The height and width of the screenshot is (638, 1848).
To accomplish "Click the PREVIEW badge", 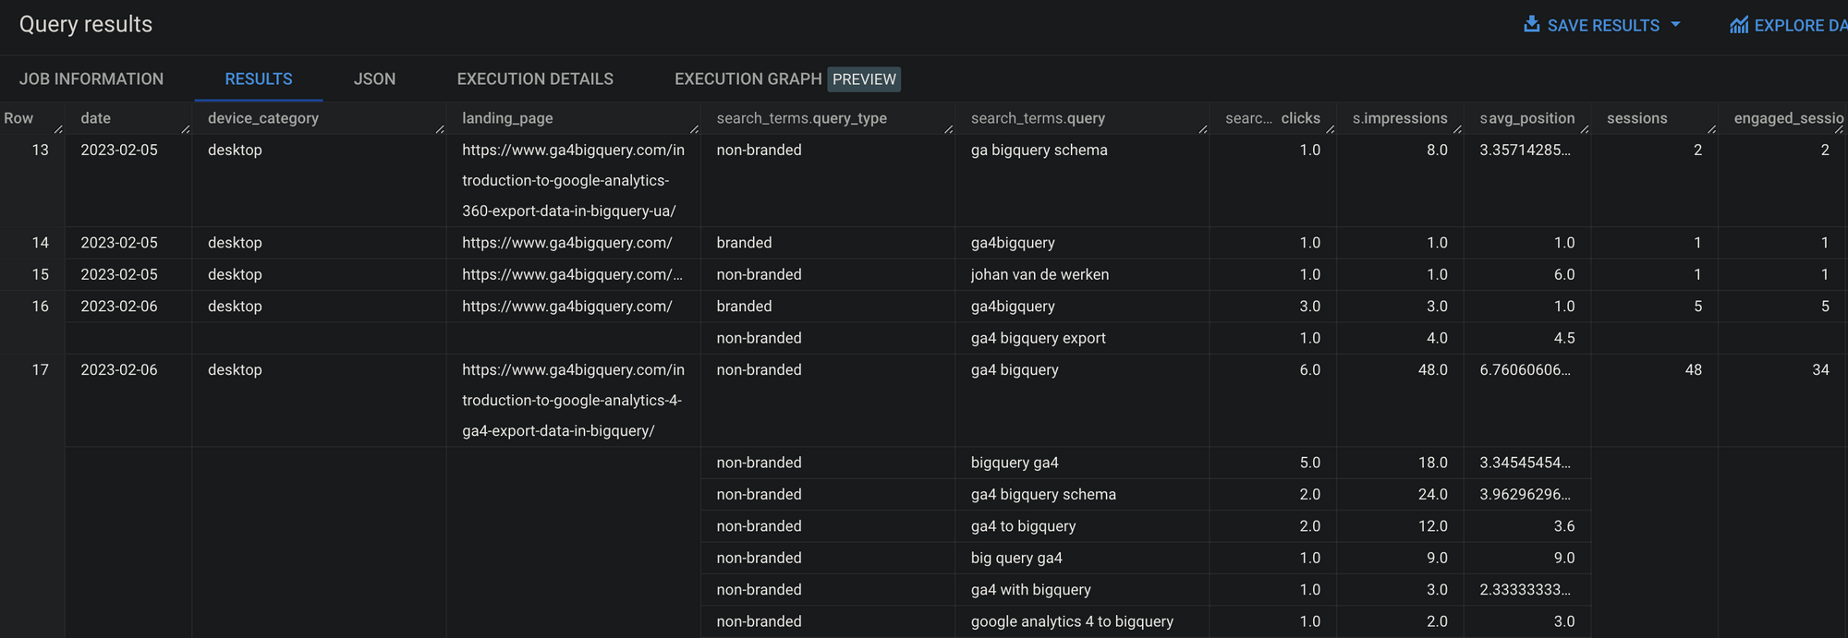I will pyautogui.click(x=864, y=79).
